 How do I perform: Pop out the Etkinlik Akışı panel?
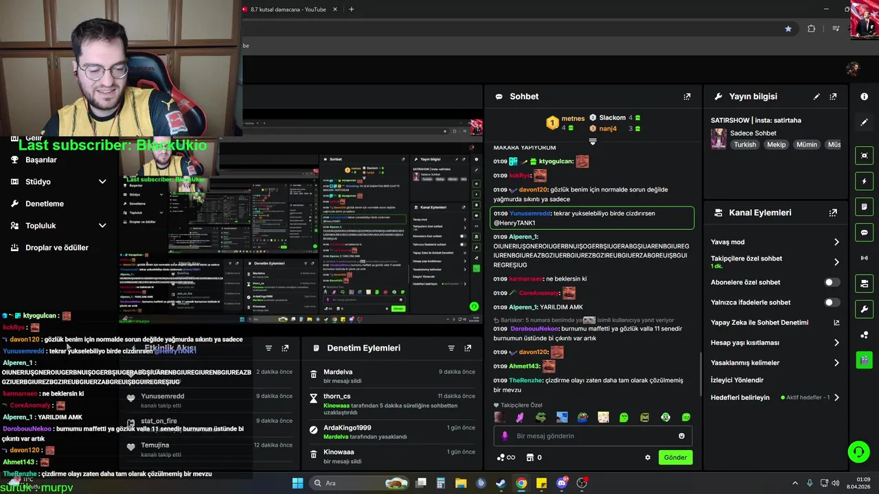point(285,348)
